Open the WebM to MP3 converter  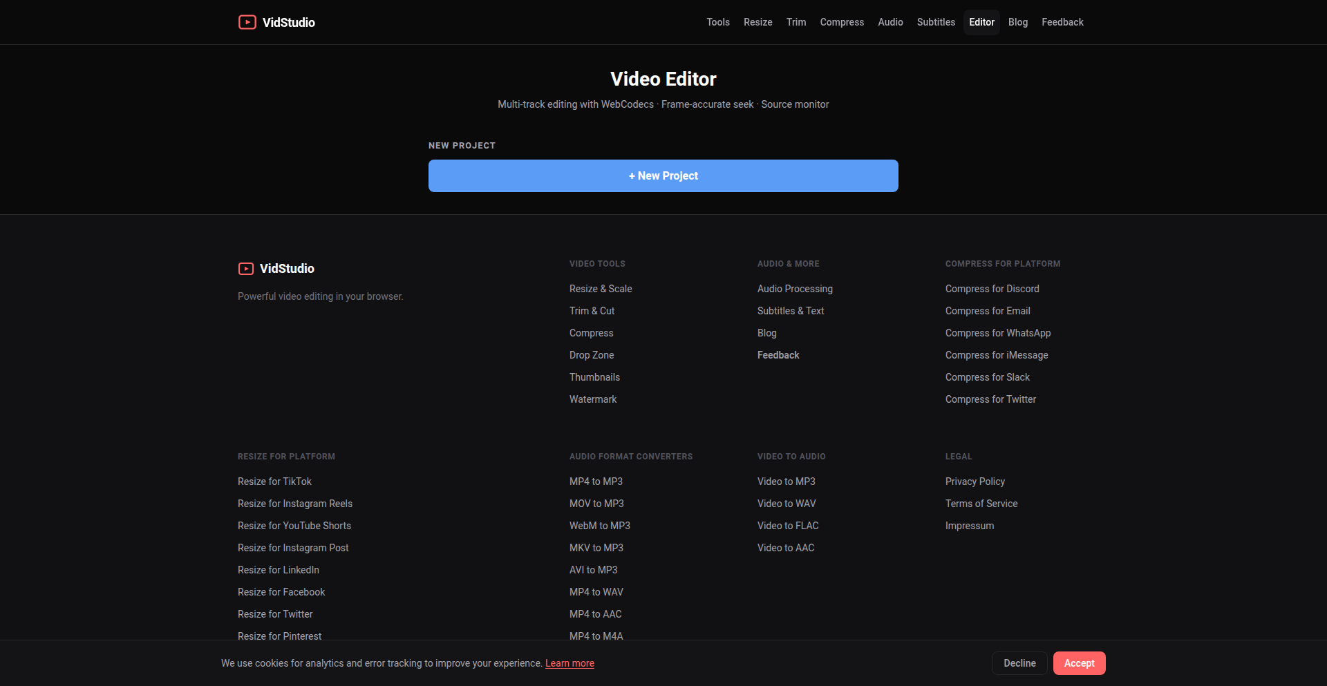pyautogui.click(x=600, y=526)
